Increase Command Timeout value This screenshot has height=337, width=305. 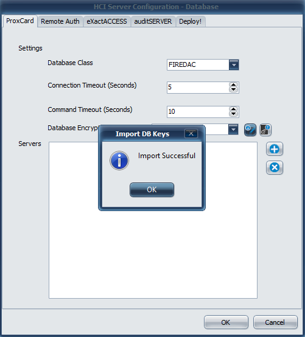[233, 109]
